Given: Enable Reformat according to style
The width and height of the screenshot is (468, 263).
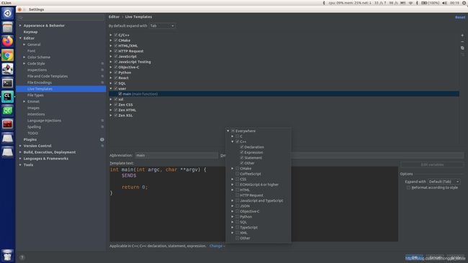Looking at the screenshot, I should (x=408, y=188).
